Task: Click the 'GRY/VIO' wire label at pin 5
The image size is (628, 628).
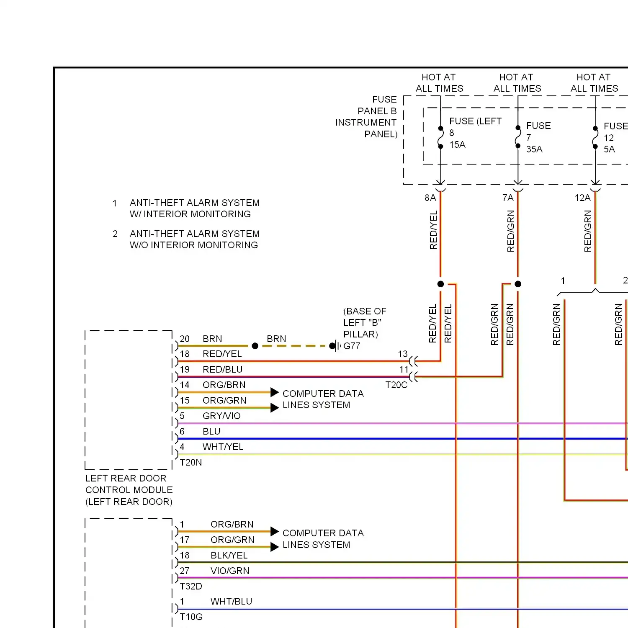Action: pos(221,416)
